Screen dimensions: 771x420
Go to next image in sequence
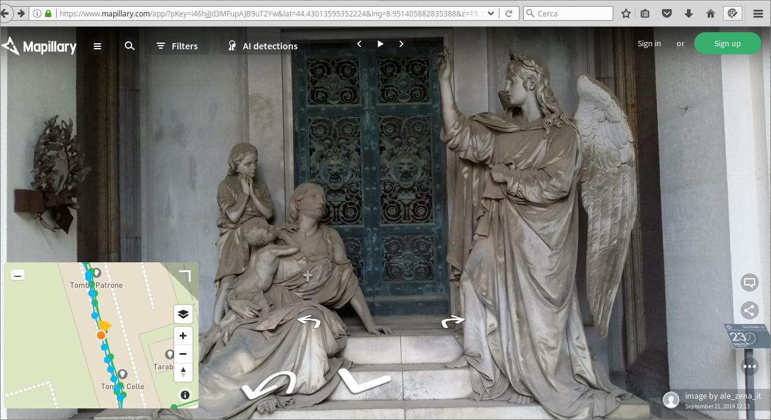click(x=401, y=44)
